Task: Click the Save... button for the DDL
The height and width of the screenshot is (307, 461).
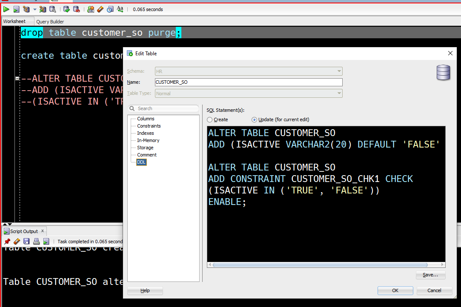Action: click(x=430, y=275)
